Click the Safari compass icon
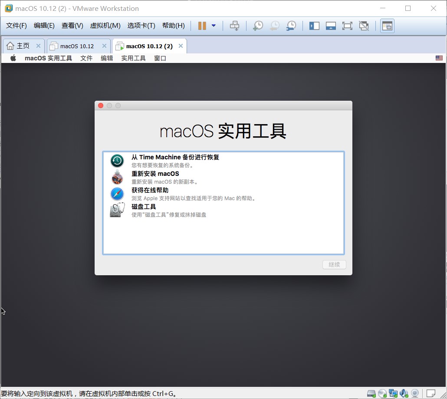 117,194
